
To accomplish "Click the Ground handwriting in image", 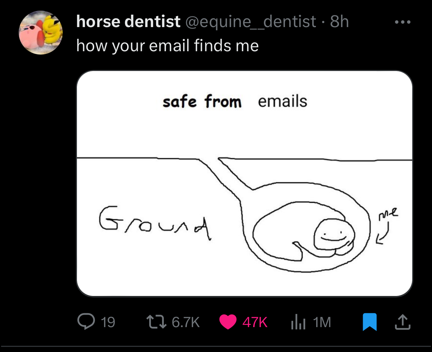I will (x=155, y=222).
